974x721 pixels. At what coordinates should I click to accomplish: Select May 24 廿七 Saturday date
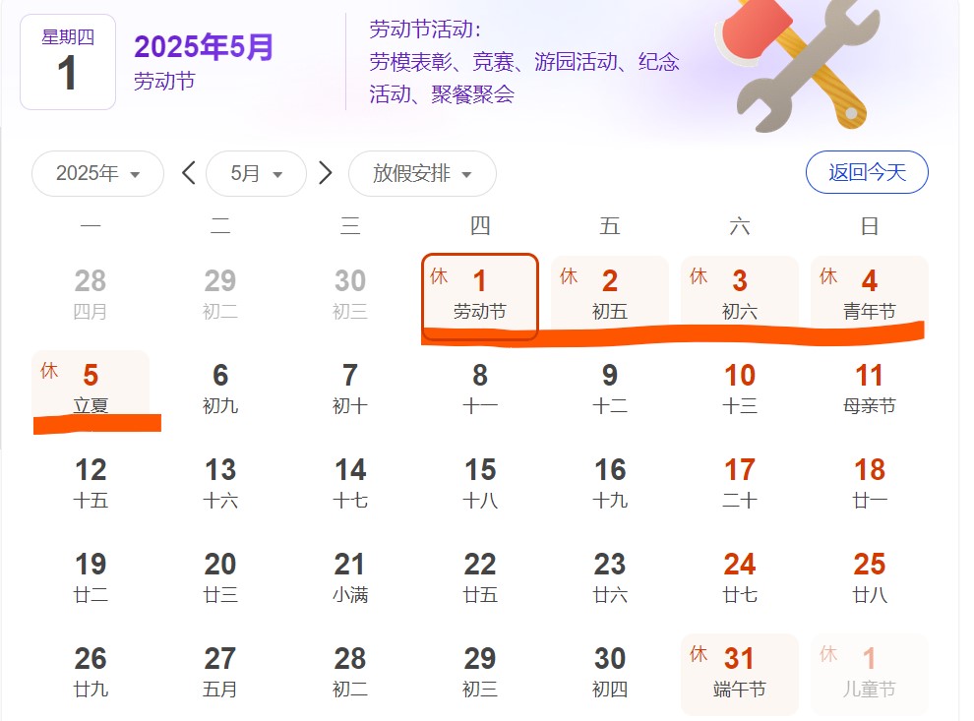point(739,576)
